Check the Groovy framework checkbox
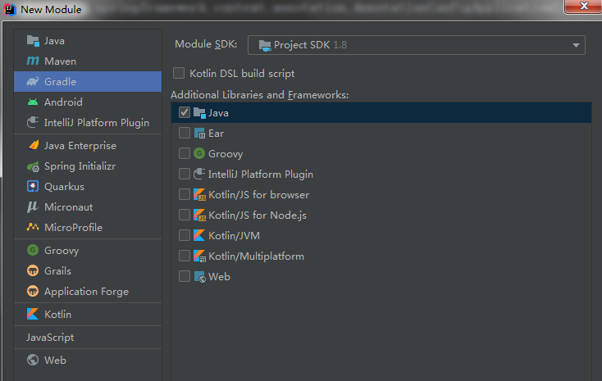The image size is (602, 381). [185, 153]
